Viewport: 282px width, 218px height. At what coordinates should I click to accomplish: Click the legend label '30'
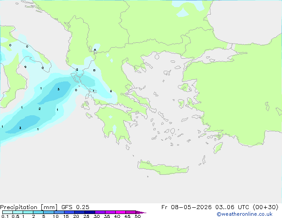[x=97, y=216]
